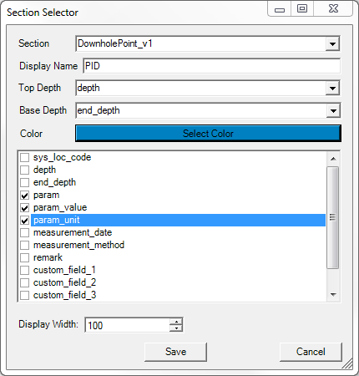Click the Display Name input field
The width and height of the screenshot is (359, 376).
click(211, 66)
